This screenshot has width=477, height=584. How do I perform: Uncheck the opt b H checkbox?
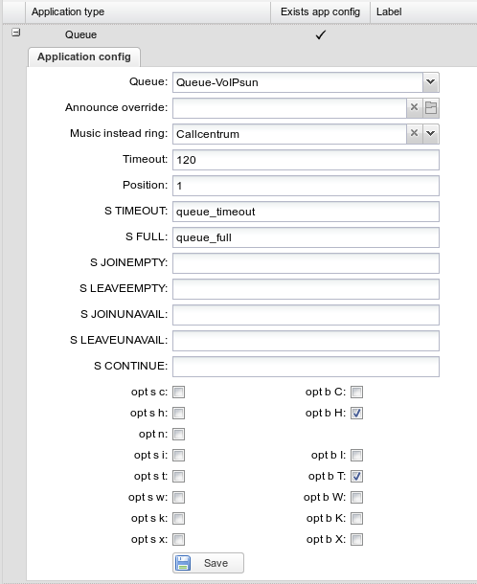point(356,413)
